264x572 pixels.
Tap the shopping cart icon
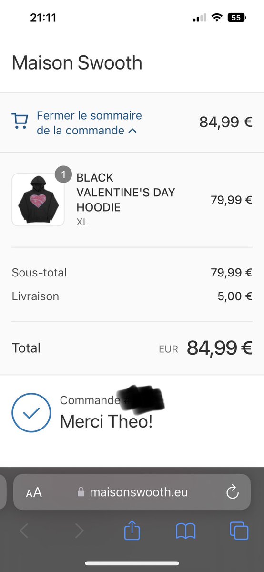(x=19, y=121)
